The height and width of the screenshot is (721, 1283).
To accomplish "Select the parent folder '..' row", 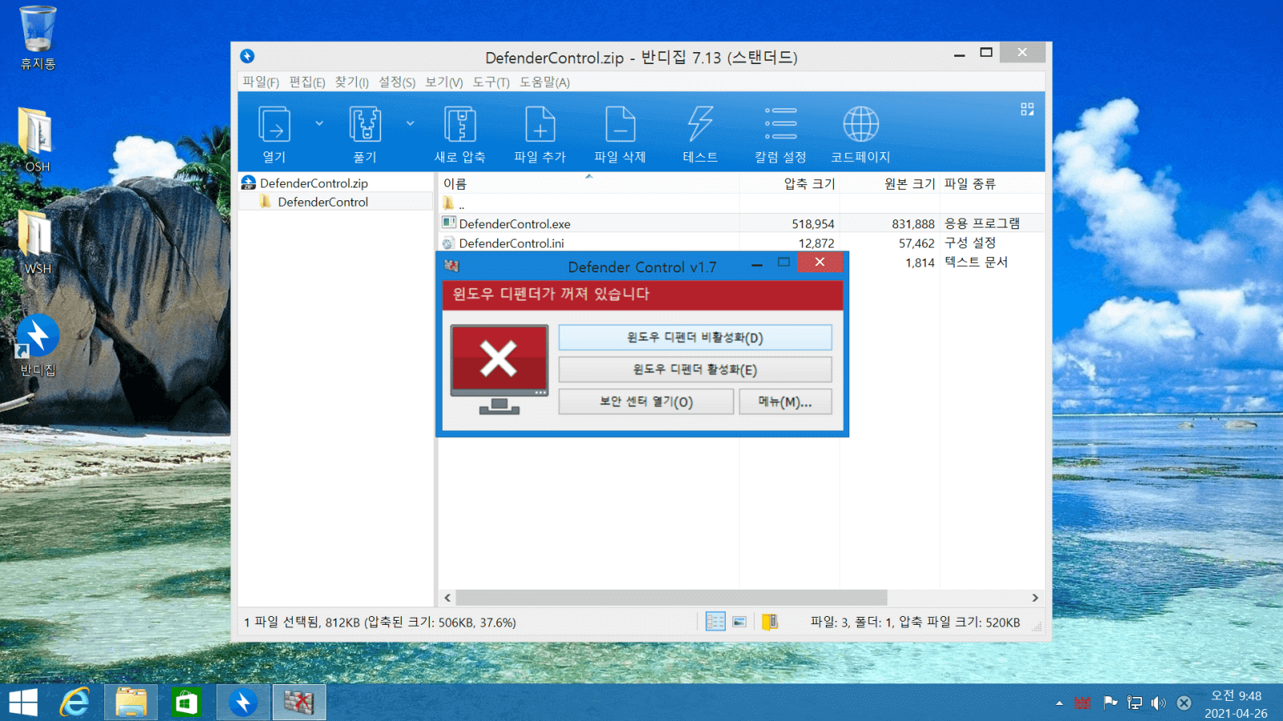I will (x=461, y=204).
